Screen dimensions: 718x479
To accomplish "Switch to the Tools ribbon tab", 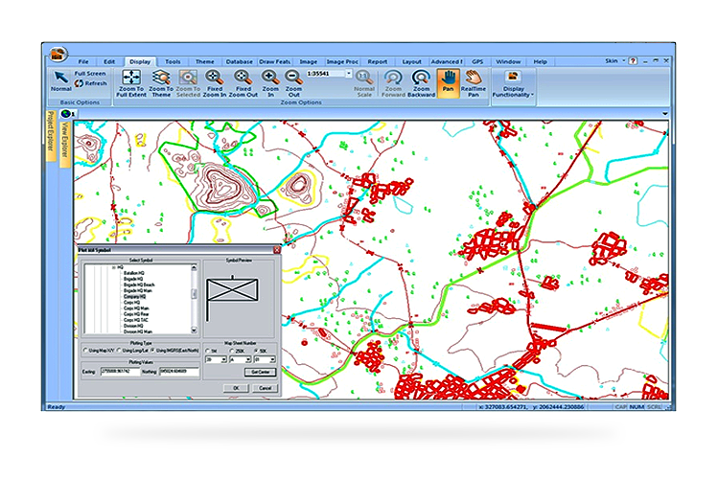I will (x=173, y=61).
